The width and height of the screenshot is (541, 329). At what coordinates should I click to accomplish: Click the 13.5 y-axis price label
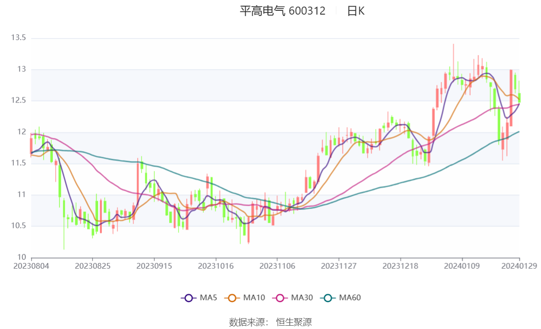19,38
